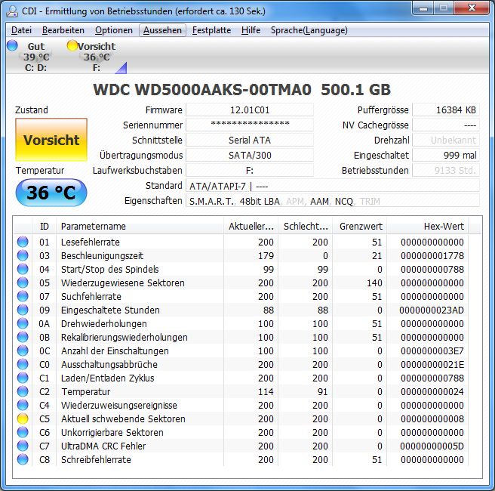495x491 pixels.
Task: Click the hex value 00000000021E
Action: pyautogui.click(x=432, y=364)
